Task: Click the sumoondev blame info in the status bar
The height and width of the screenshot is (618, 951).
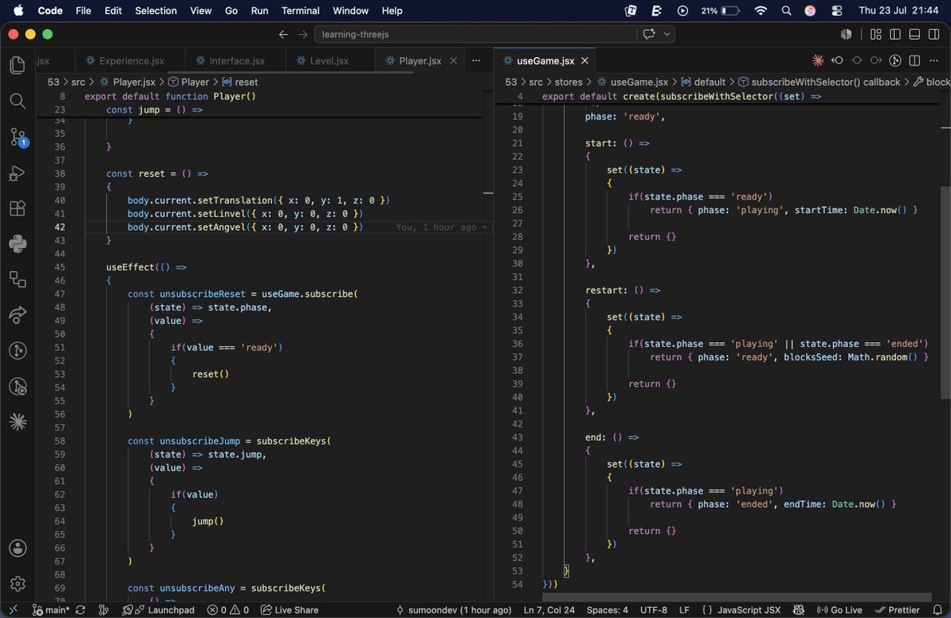Action: pos(454,610)
